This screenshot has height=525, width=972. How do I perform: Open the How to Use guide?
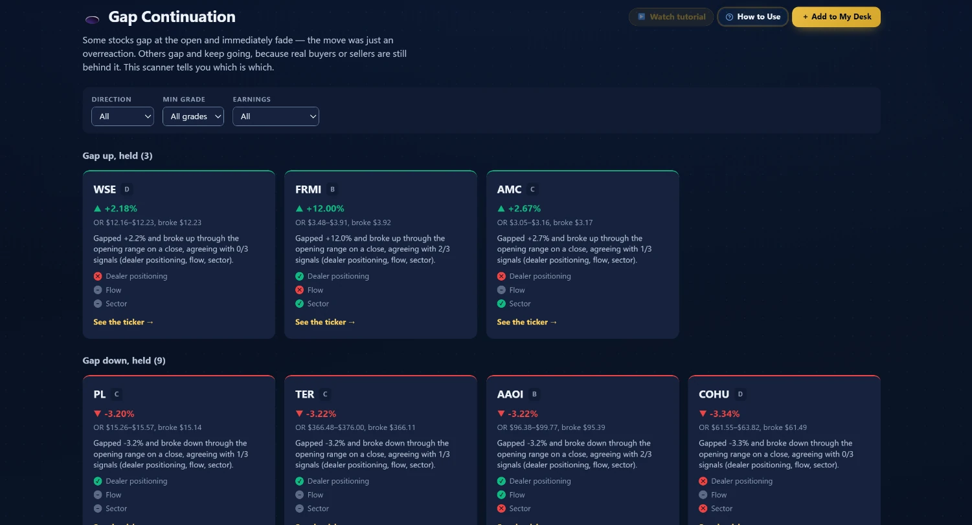click(x=752, y=17)
